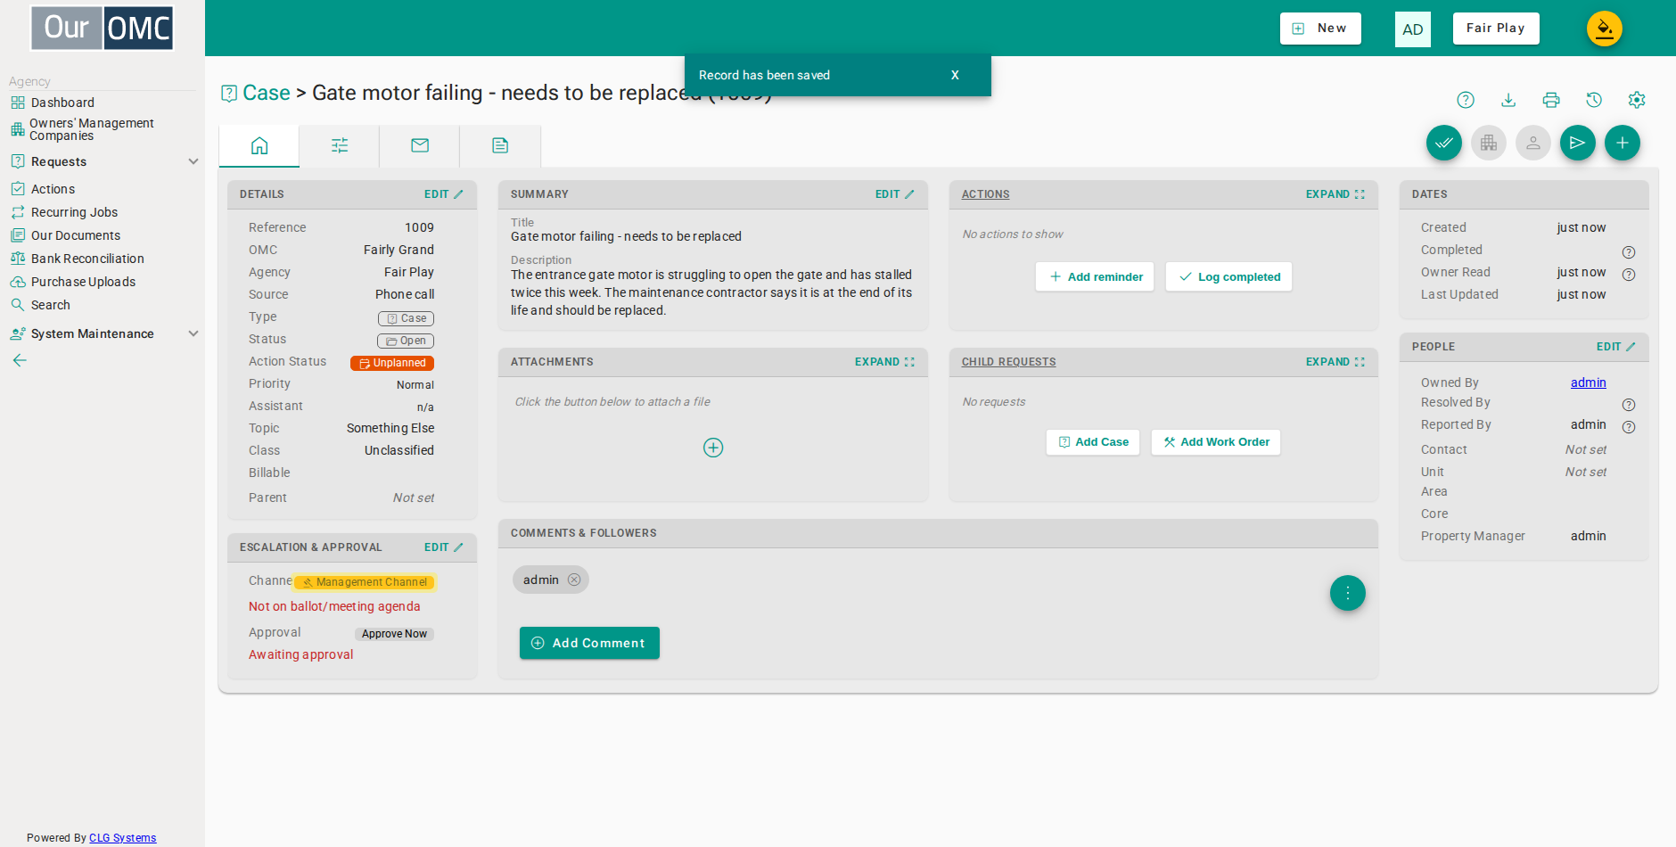Click Approve Now button

(x=394, y=634)
